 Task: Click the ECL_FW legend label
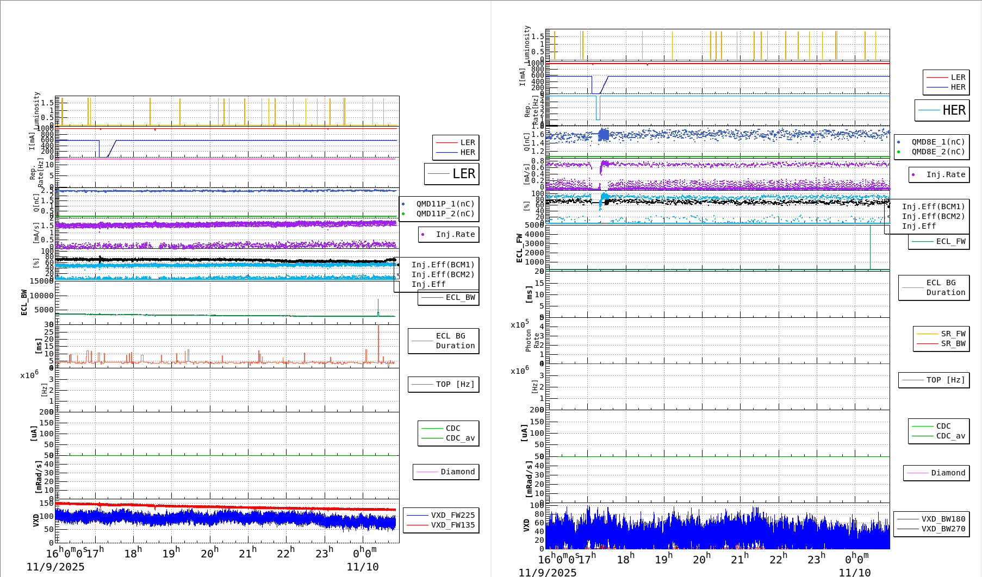[x=950, y=241]
